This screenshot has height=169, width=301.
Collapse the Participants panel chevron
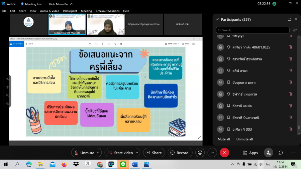tap(217, 19)
